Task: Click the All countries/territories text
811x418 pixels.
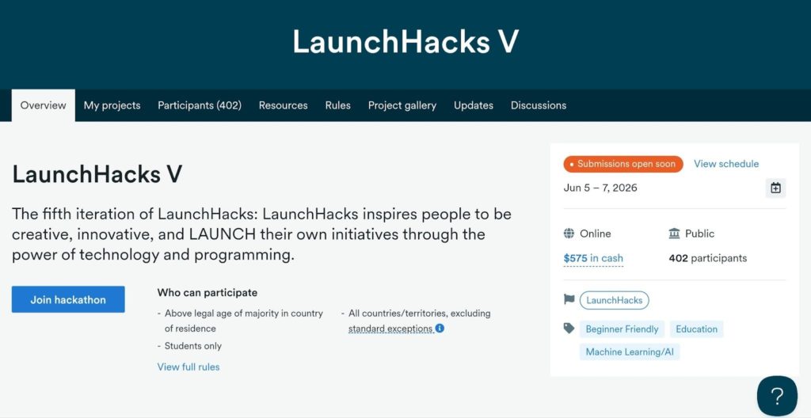Action: [420, 313]
